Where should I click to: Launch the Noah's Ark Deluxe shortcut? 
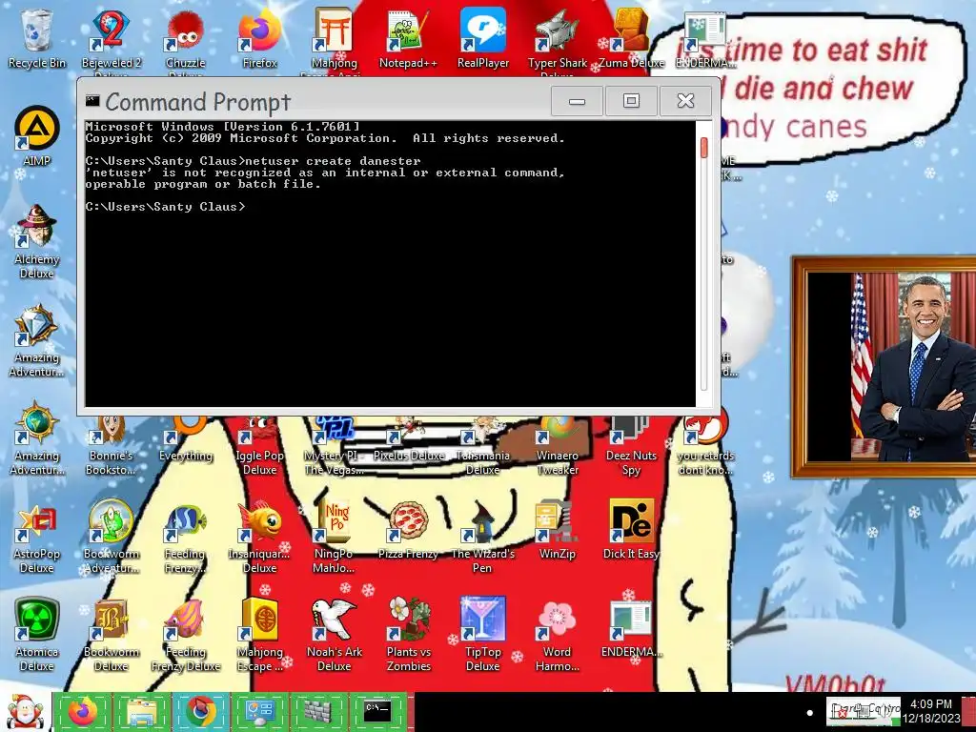(x=335, y=635)
